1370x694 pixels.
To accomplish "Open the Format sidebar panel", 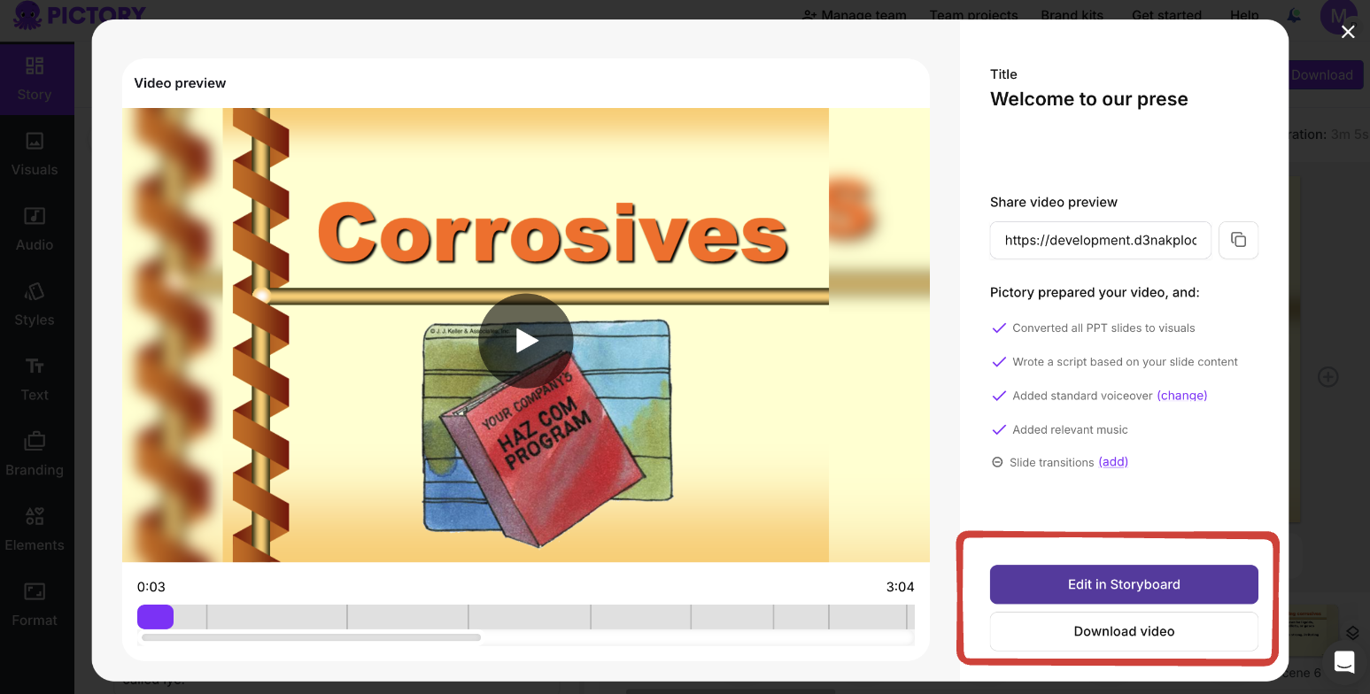I will pos(35,605).
